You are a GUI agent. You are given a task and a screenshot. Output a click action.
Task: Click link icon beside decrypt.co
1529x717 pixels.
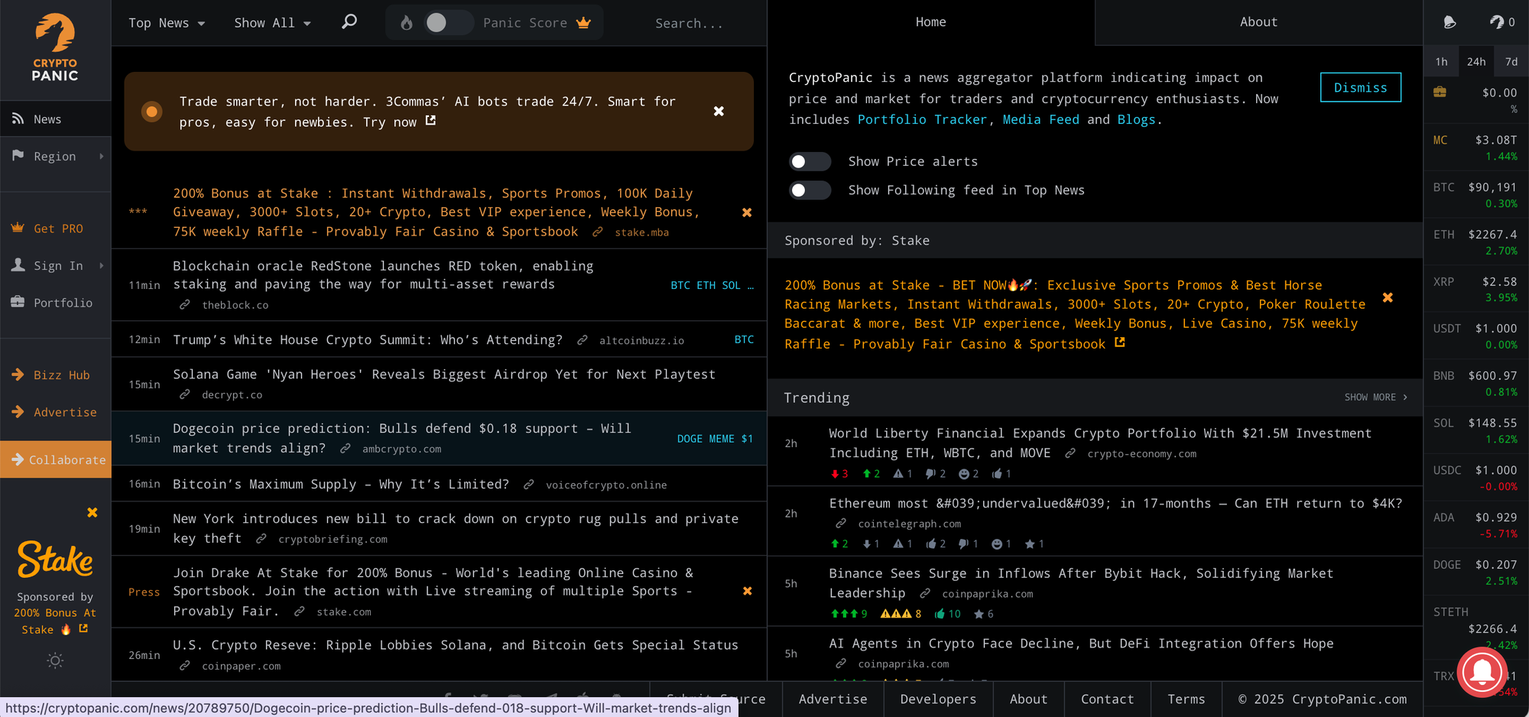point(184,394)
